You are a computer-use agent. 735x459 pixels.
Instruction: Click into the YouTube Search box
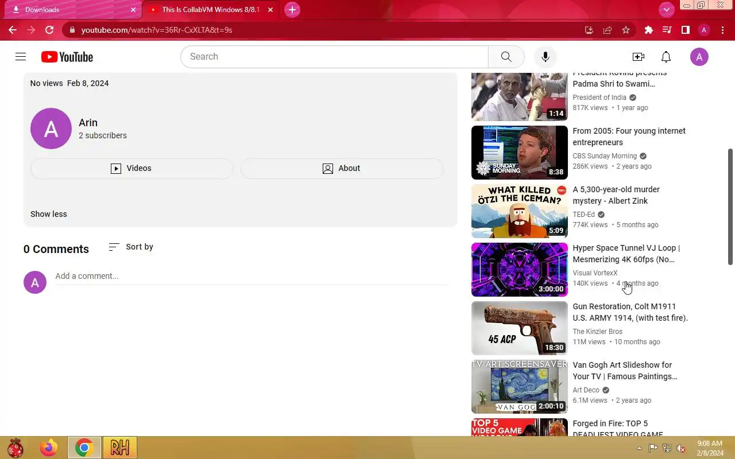pyautogui.click(x=334, y=57)
